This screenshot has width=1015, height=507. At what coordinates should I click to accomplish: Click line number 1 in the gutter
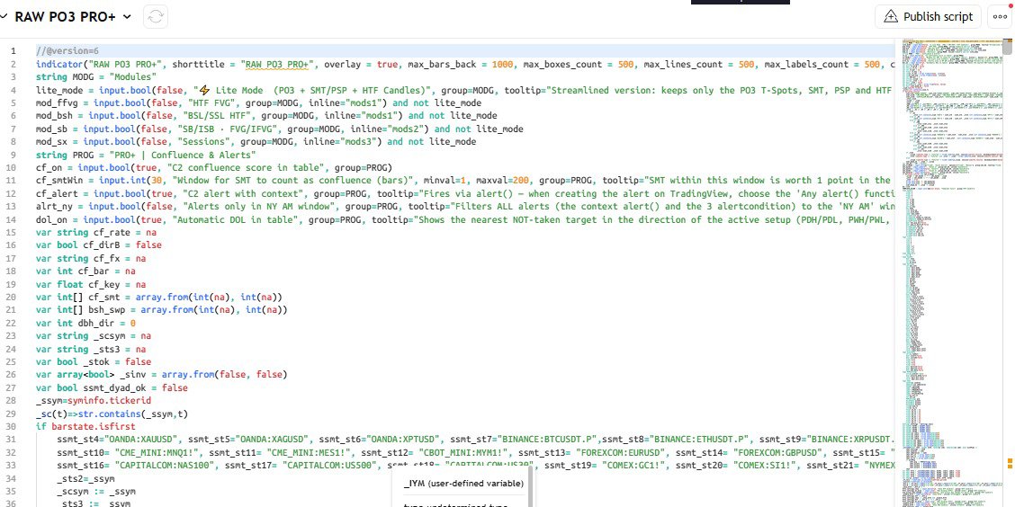pos(13,50)
